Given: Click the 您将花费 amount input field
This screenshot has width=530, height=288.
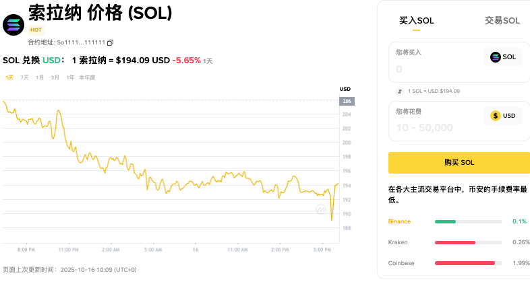Looking at the screenshot, I should pyautogui.click(x=435, y=127).
